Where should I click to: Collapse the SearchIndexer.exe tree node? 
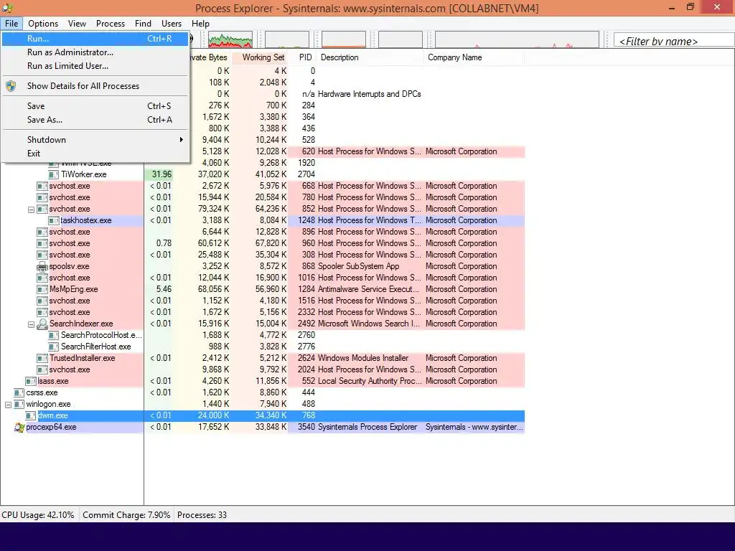point(32,324)
